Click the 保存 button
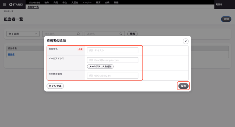 point(183,86)
